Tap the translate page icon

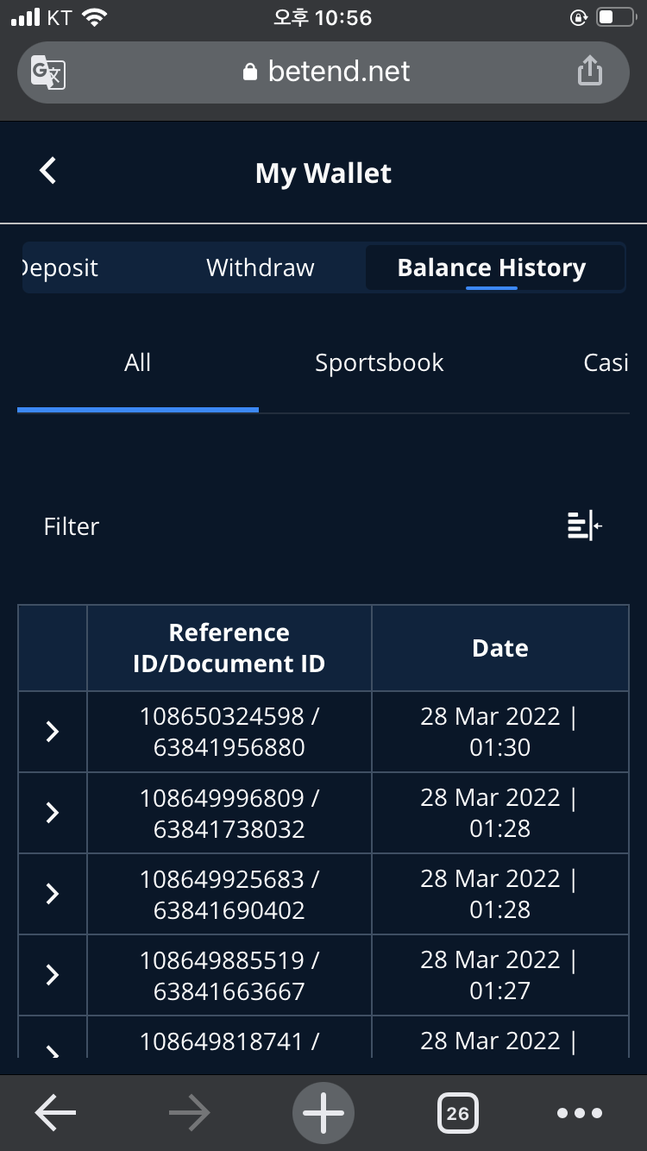click(x=48, y=72)
